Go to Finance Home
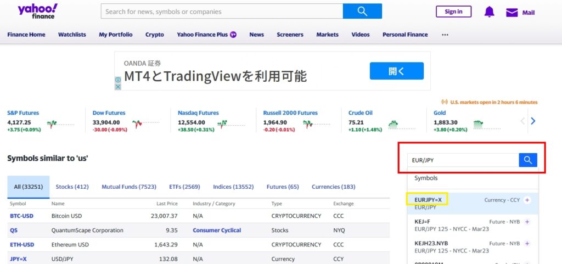This screenshot has width=562, height=264. point(26,35)
